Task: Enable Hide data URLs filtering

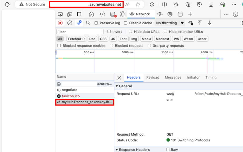Action: point(130,31)
